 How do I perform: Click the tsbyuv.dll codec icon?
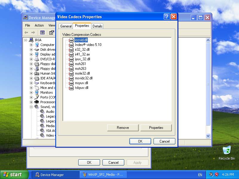click(x=71, y=88)
